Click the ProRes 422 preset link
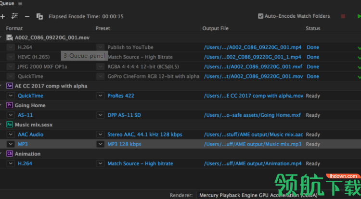Viewport: 361px width, 199px height. (x=121, y=96)
